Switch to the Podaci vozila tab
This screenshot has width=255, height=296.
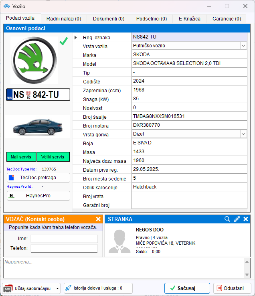(20, 18)
